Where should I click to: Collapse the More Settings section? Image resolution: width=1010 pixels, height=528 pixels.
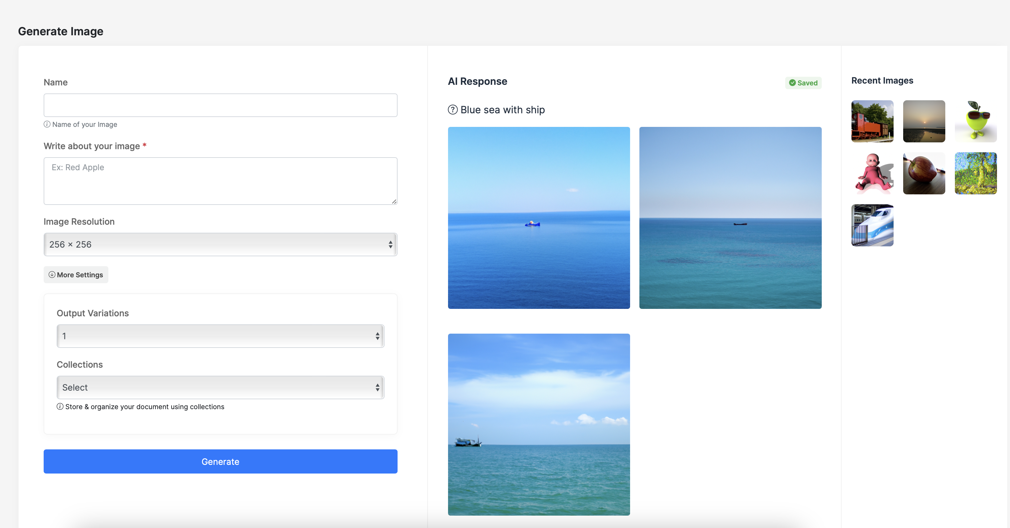(x=76, y=275)
